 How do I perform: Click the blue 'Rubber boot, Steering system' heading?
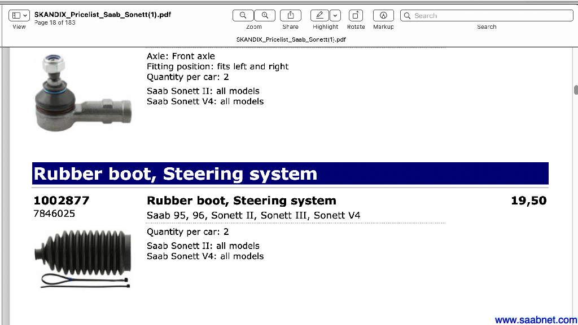click(290, 173)
